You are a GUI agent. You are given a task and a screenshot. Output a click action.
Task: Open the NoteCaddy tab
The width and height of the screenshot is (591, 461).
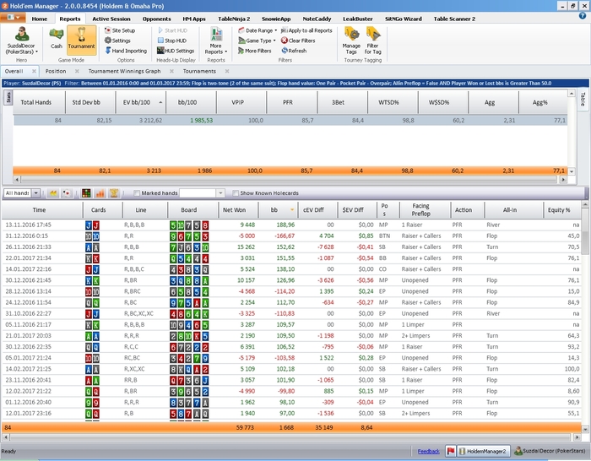pos(317,19)
